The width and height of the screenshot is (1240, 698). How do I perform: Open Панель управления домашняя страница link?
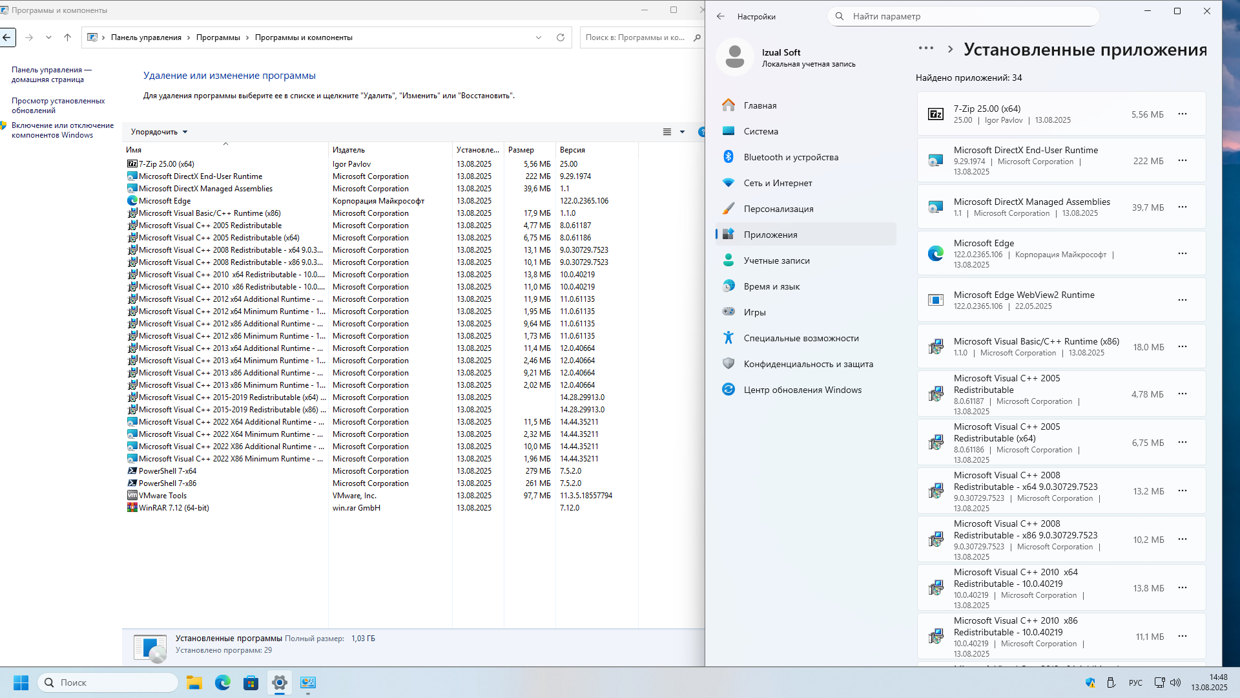click(51, 74)
